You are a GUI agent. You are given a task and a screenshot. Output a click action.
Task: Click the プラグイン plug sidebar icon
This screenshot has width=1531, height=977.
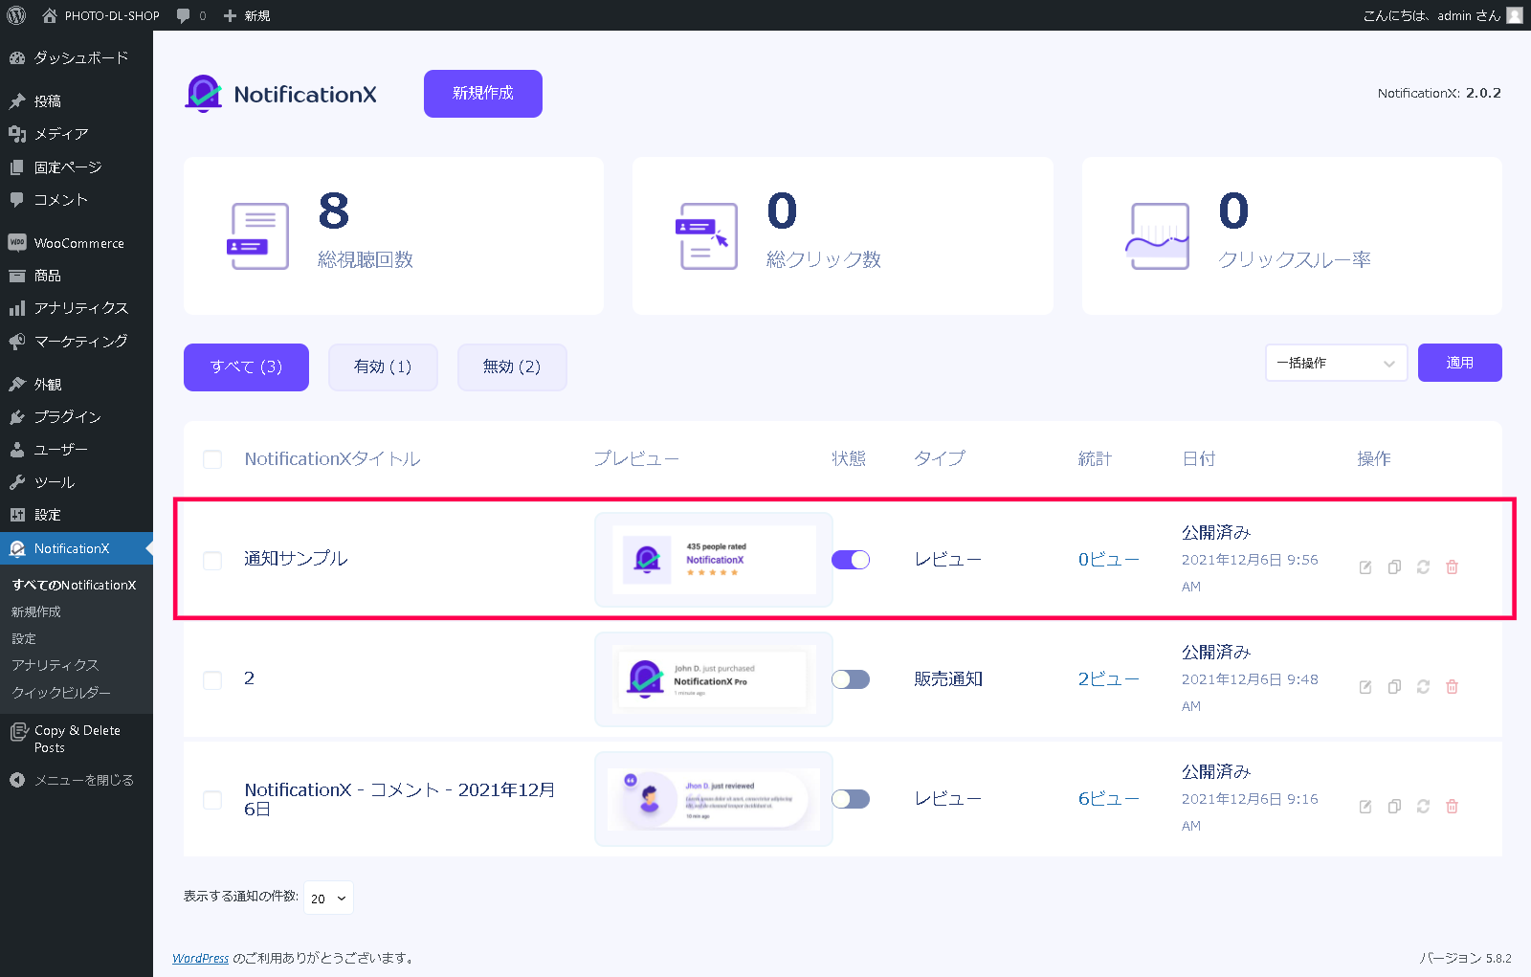coord(17,416)
